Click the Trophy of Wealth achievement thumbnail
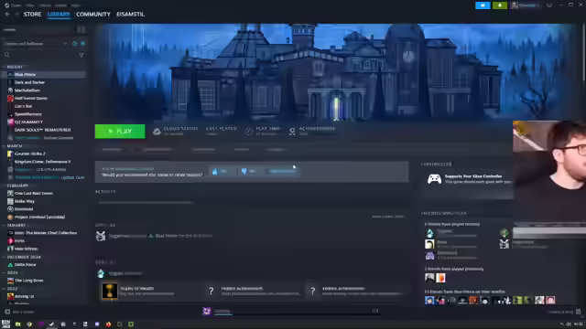The width and height of the screenshot is (586, 329). click(110, 291)
